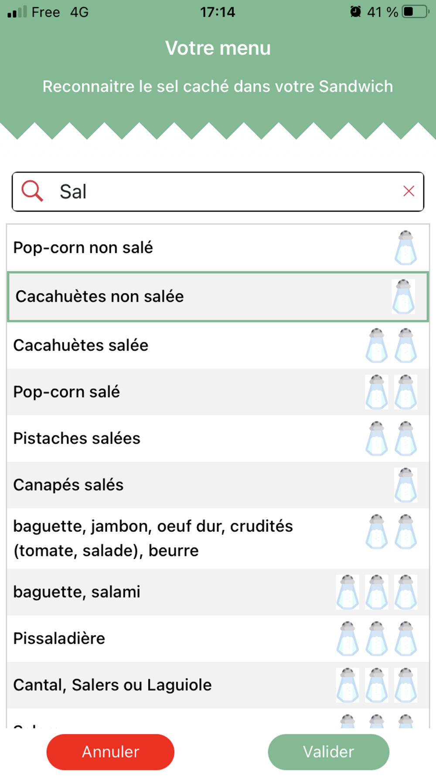Image resolution: width=436 pixels, height=776 pixels.
Task: Click the leftmost salt shaker beside Pissaladière
Action: pos(347,639)
